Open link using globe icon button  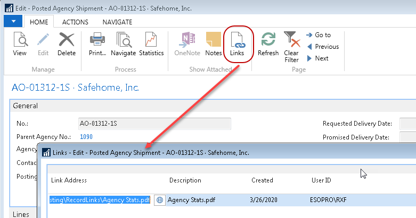click(x=159, y=200)
